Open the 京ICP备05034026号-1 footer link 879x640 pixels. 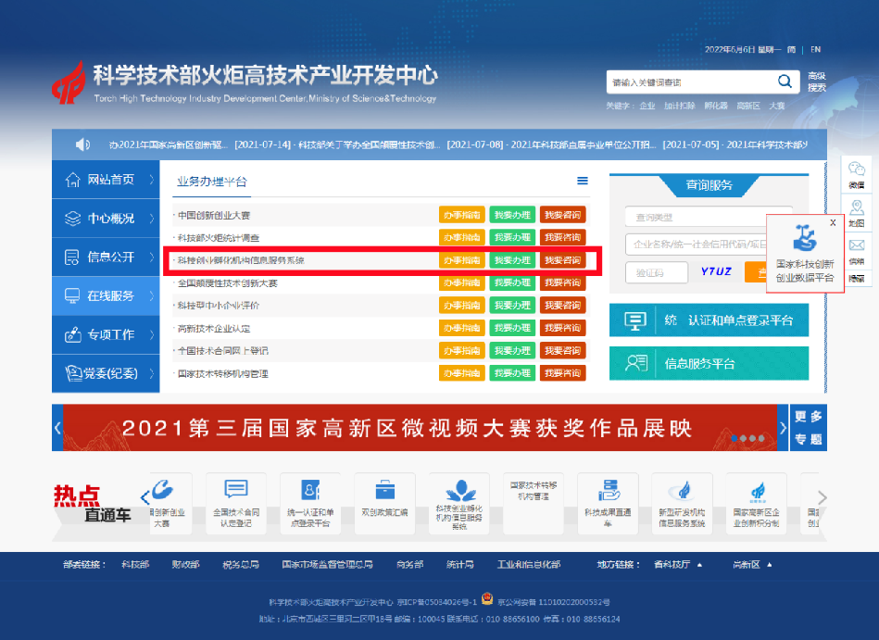pos(436,602)
